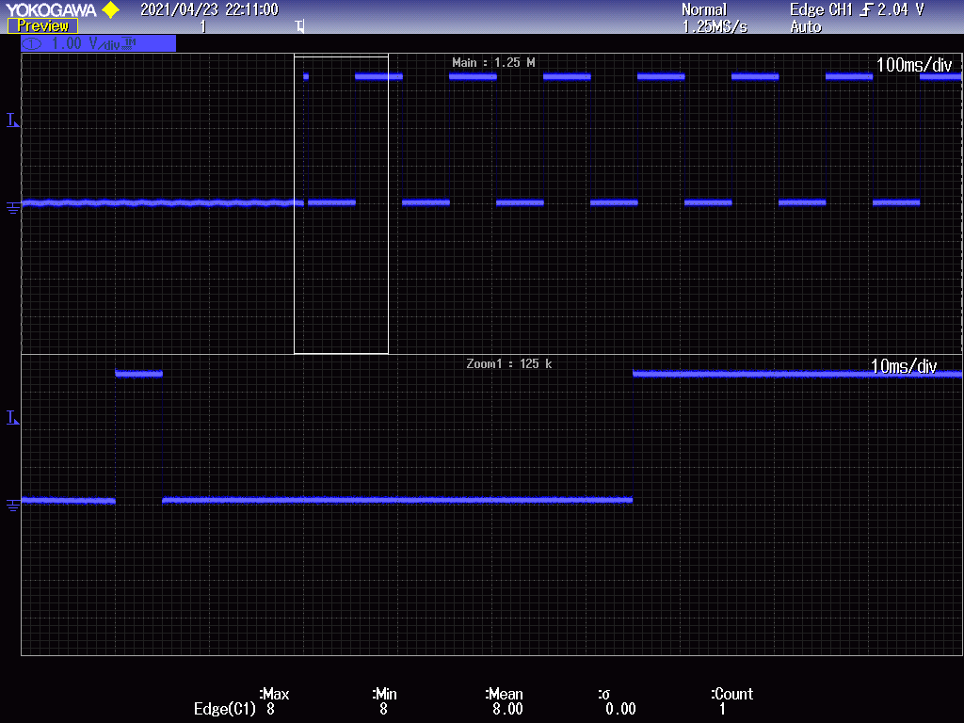The width and height of the screenshot is (964, 723).
Task: Select the CH1 1.00 V/div channel label
Action: [x=98, y=43]
